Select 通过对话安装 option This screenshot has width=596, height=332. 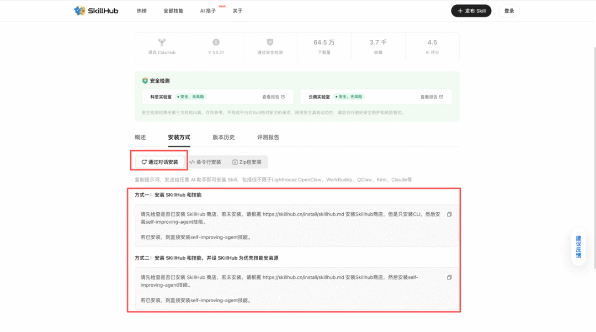tap(159, 162)
